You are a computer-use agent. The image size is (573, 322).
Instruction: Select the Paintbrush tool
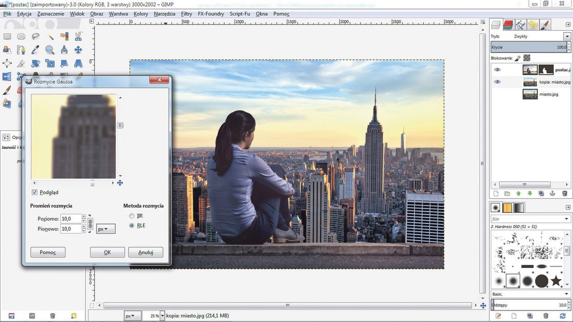(7, 90)
